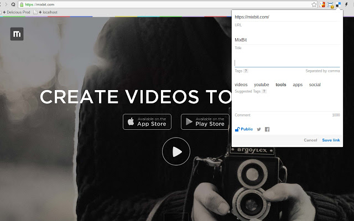
Task: Add the suggested tag apps
Action: 298,85
